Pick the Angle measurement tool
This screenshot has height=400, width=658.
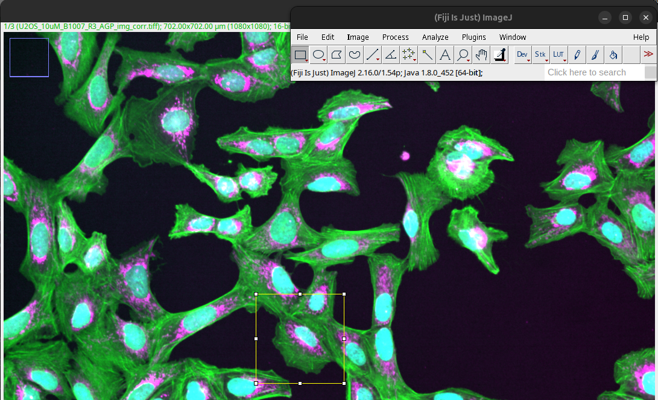click(391, 55)
